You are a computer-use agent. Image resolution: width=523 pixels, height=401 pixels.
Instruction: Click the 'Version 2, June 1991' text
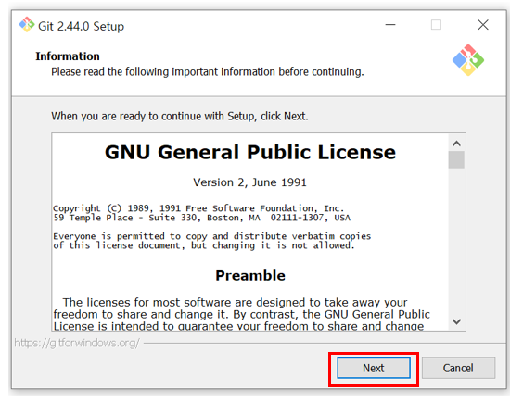click(249, 182)
